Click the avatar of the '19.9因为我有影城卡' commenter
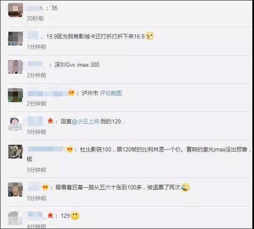 click(15, 38)
